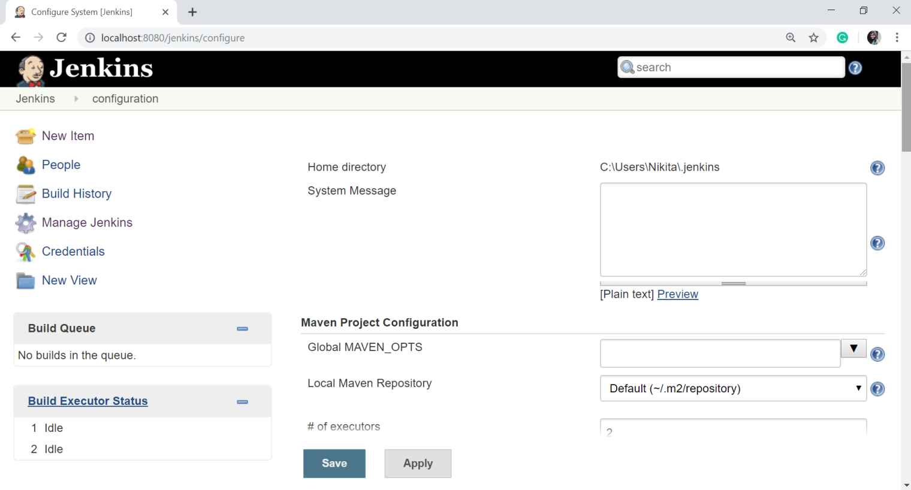Click browser zoom magnifier icon
The width and height of the screenshot is (911, 490).
pyautogui.click(x=791, y=38)
